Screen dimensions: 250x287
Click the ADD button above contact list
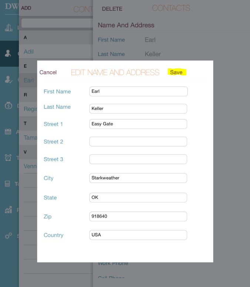click(x=26, y=8)
